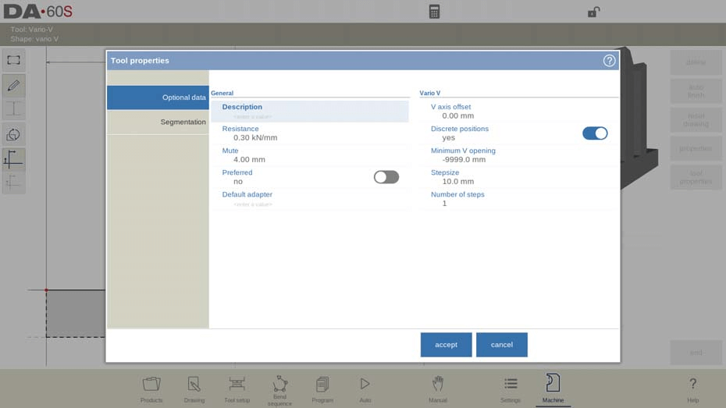
Task: Click the Shape: vario V header text
Action: click(x=34, y=39)
